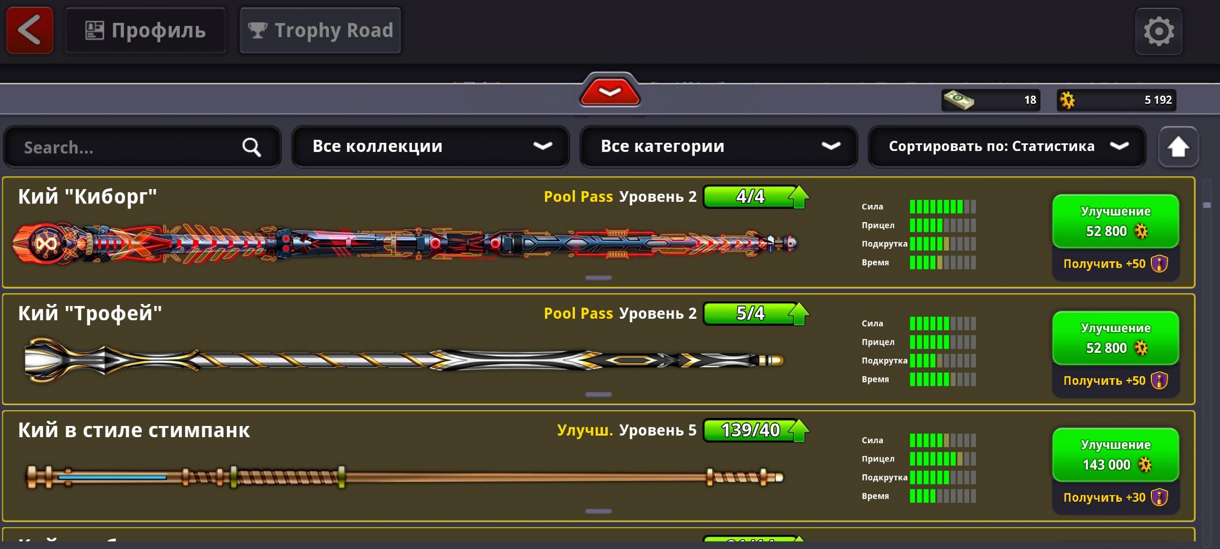Collapse panel with the red chevron button
This screenshot has width=1220, height=549.
609,90
